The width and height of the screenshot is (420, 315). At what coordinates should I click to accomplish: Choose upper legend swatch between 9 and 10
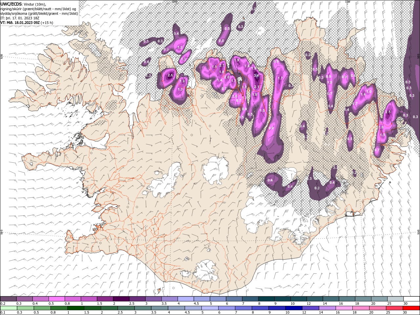click(283, 299)
